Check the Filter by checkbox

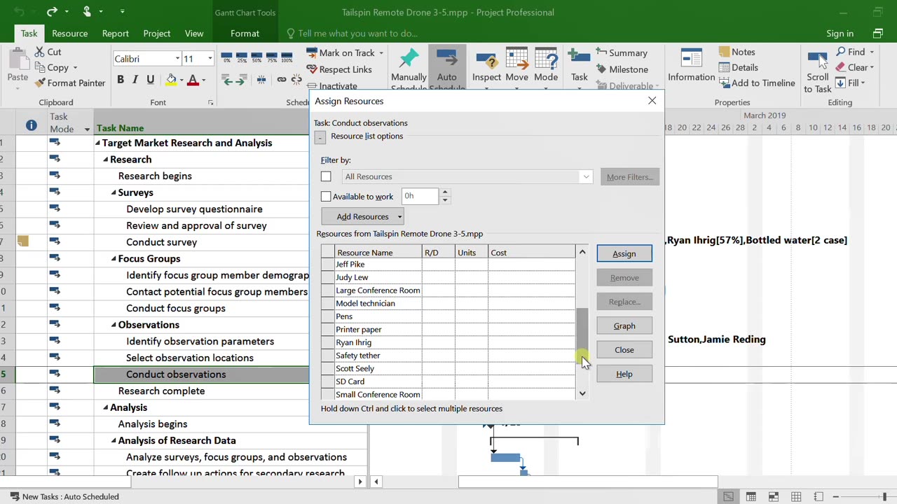coord(326,176)
